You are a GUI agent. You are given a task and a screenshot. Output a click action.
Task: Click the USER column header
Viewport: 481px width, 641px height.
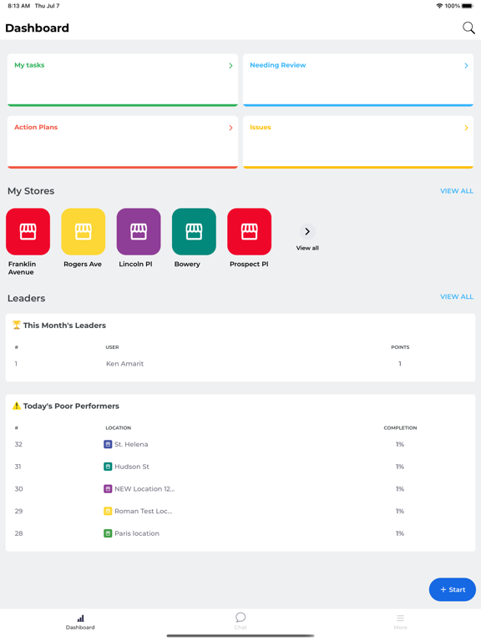click(112, 347)
